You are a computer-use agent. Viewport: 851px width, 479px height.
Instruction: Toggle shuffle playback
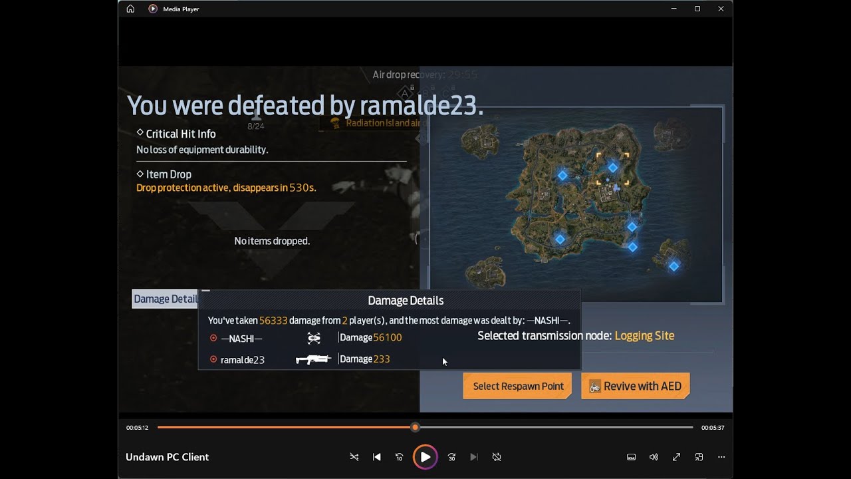[354, 457]
